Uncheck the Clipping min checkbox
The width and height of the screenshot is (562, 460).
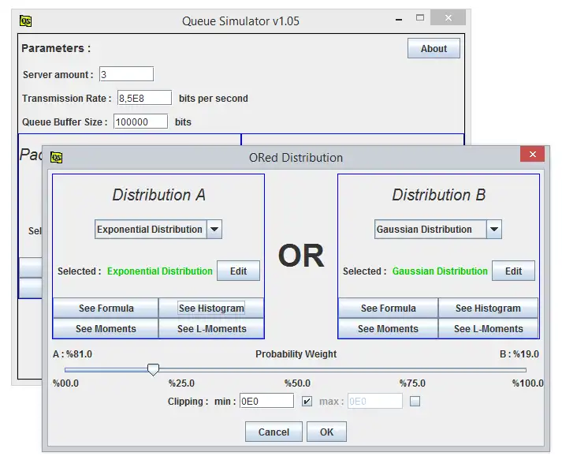[x=307, y=401]
